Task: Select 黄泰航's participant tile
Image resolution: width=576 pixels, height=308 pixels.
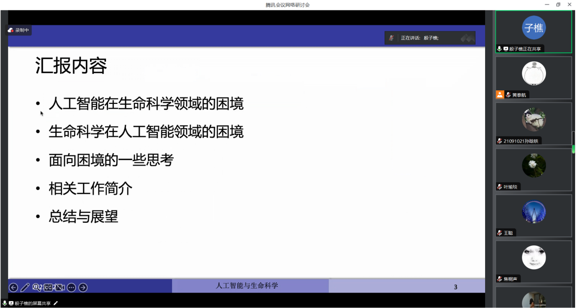Action: click(x=533, y=77)
